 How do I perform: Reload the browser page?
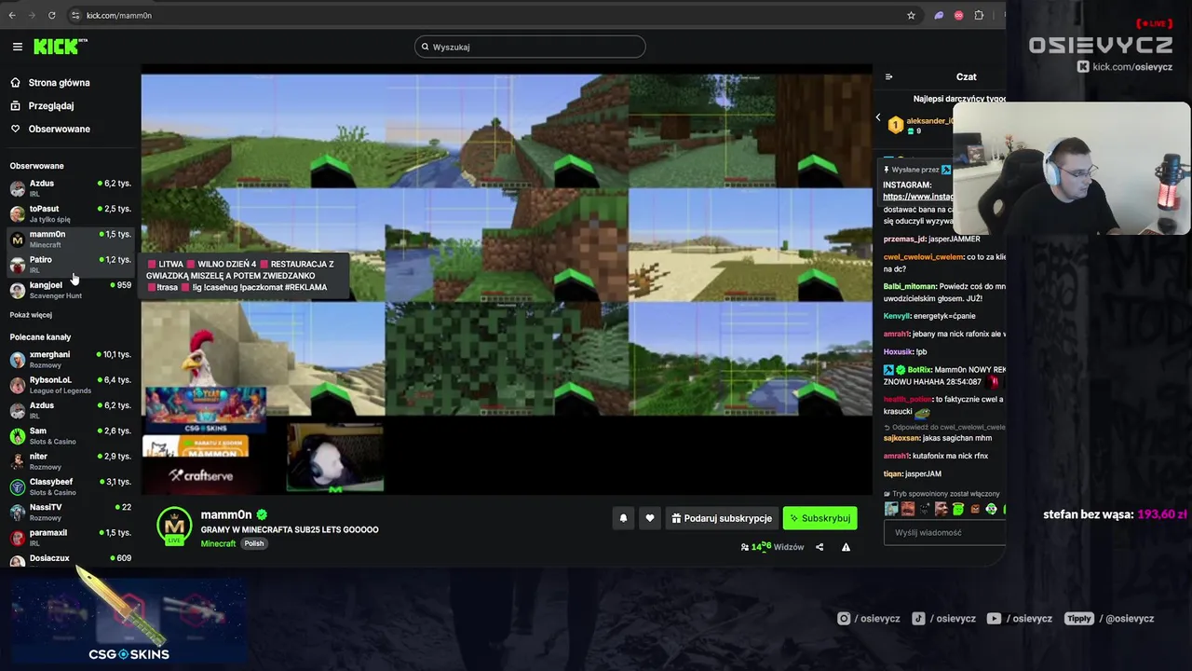coord(51,15)
